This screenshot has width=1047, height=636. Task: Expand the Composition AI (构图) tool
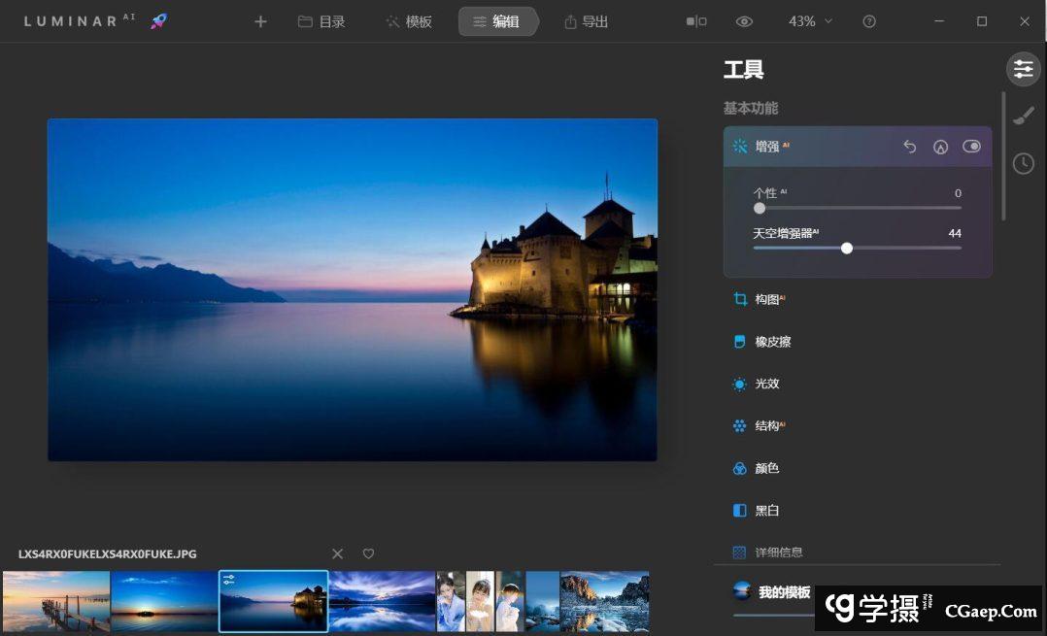[767, 300]
